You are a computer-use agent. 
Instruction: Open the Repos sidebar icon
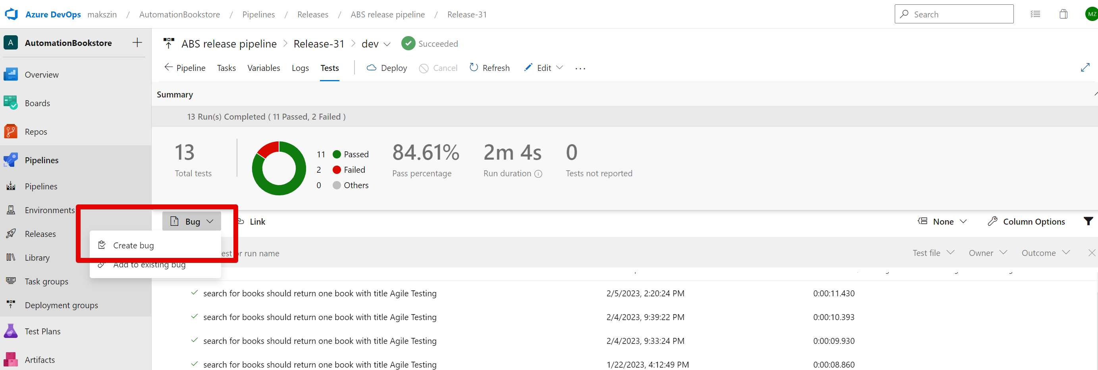(11, 132)
